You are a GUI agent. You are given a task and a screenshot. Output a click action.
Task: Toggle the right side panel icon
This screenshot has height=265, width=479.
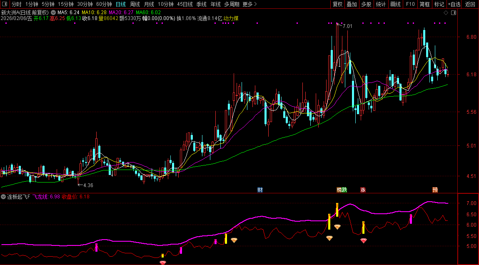[454, 13]
